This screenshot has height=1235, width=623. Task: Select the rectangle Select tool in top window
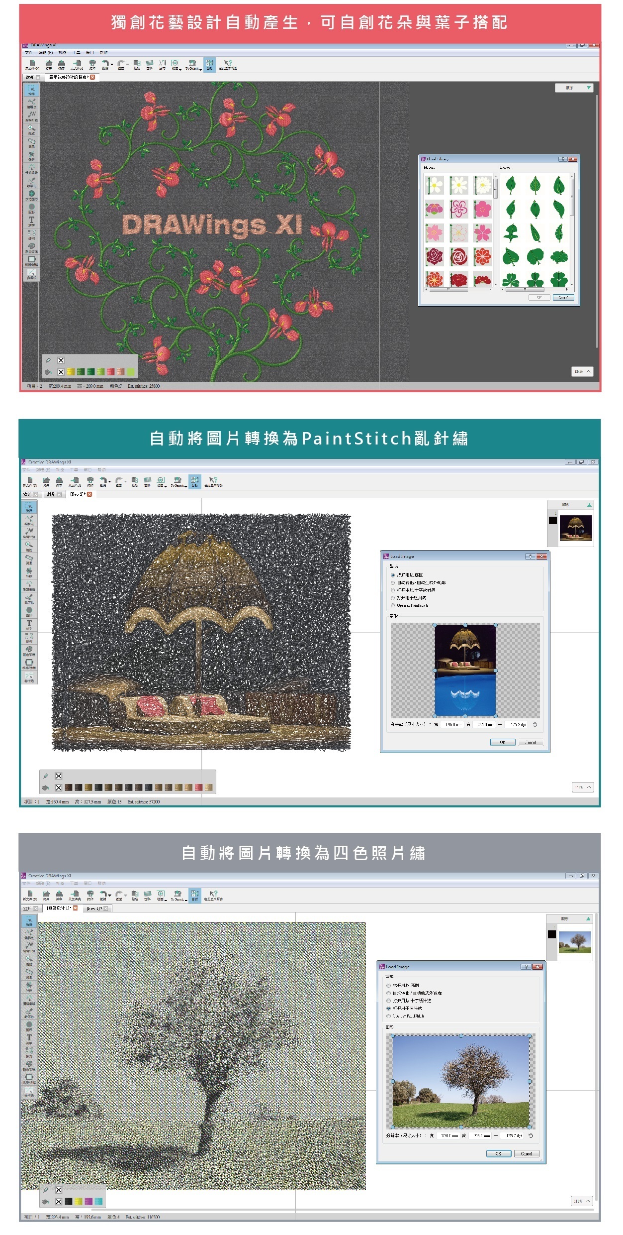(x=31, y=90)
